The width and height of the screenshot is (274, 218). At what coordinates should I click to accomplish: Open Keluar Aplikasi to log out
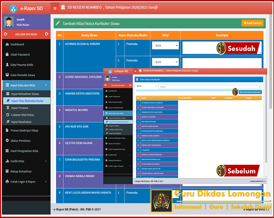pyautogui.click(x=26, y=34)
